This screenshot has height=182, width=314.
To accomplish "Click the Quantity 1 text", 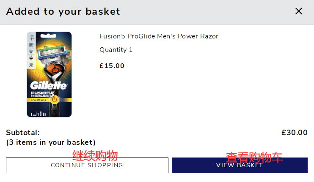I will click(116, 50).
